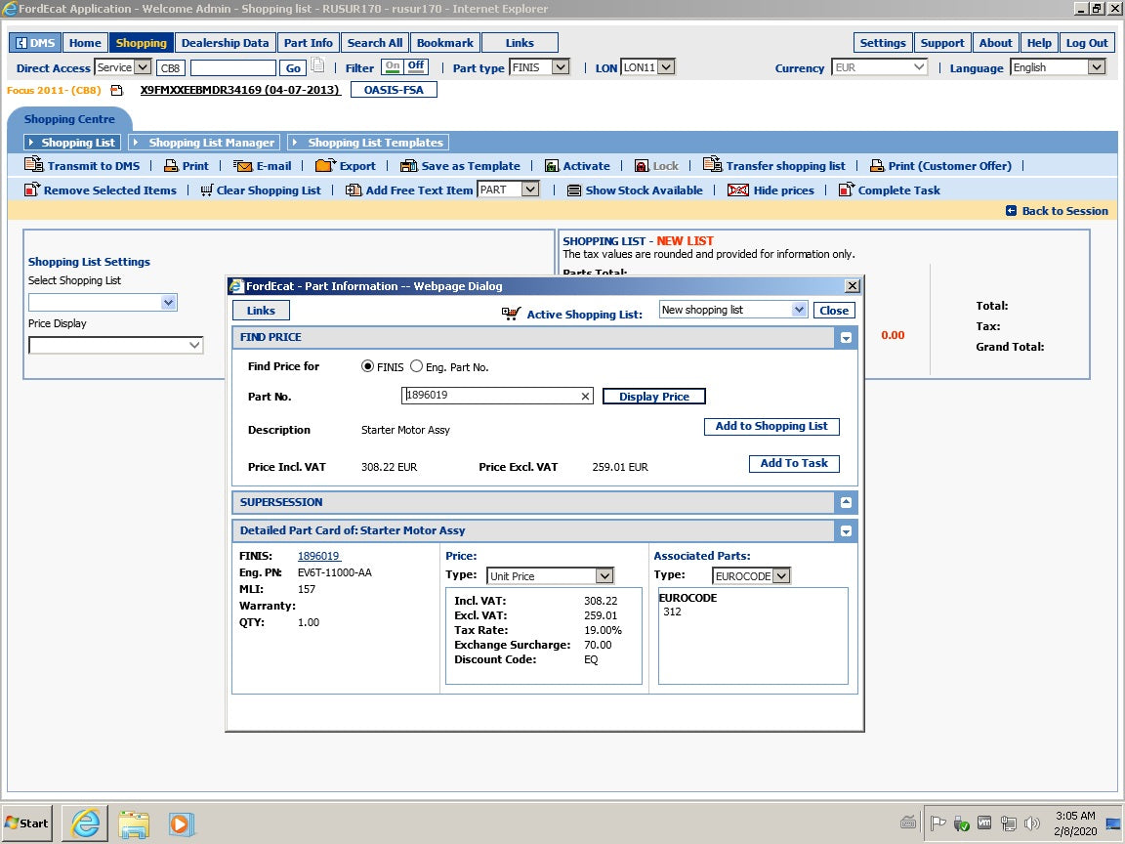Image resolution: width=1125 pixels, height=844 pixels.
Task: Click the E-mail envelope icon
Action: (x=243, y=166)
